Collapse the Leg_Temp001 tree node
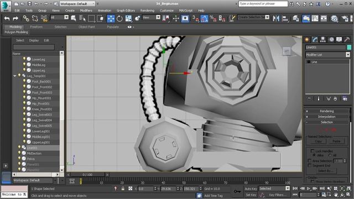Screen dimensions: 354x199 [15, 76]
